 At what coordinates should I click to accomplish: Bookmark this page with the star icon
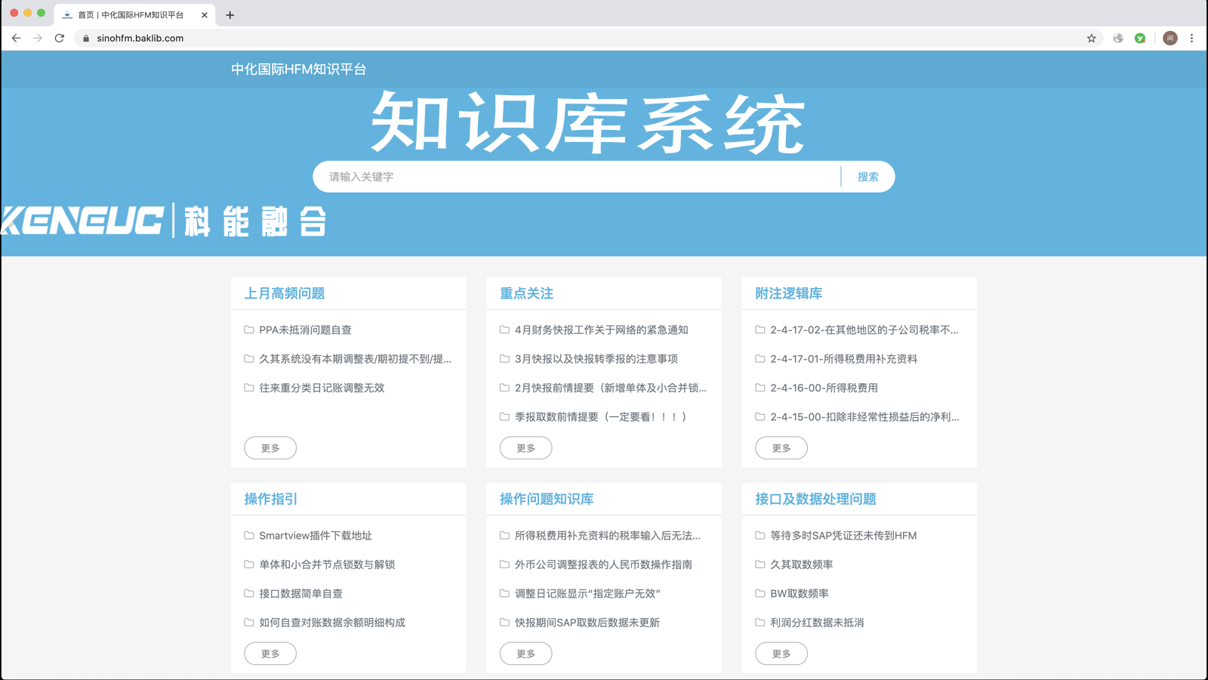tap(1091, 38)
